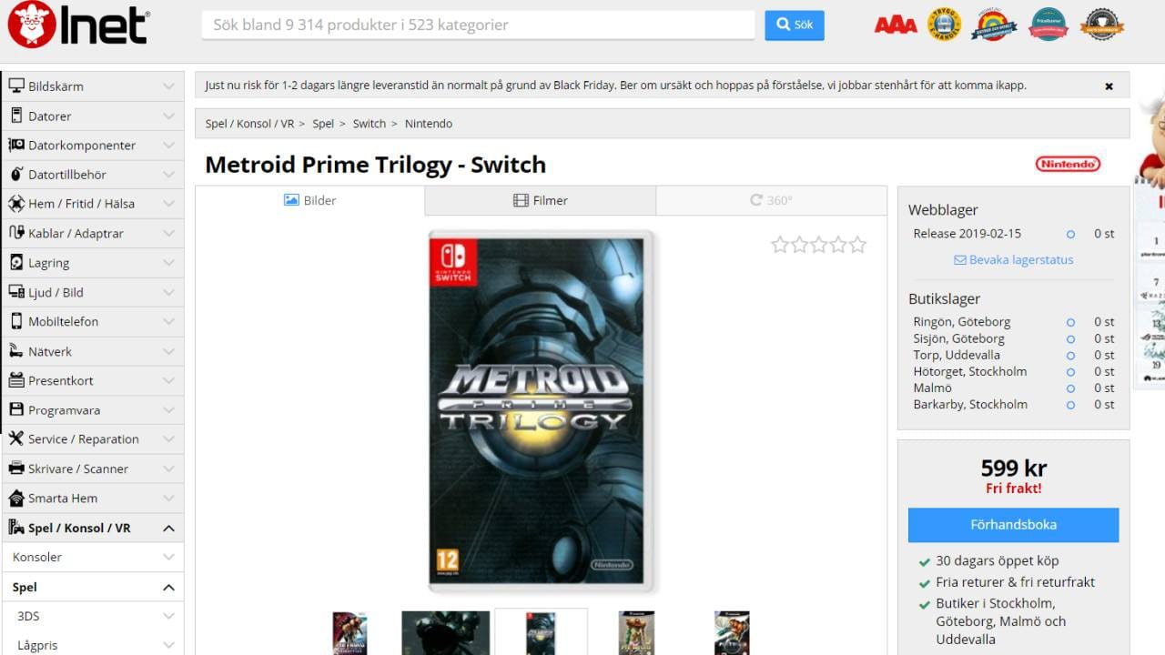Click the Skrivare / Scanner printer icon
The width and height of the screenshot is (1165, 655).
[16, 469]
